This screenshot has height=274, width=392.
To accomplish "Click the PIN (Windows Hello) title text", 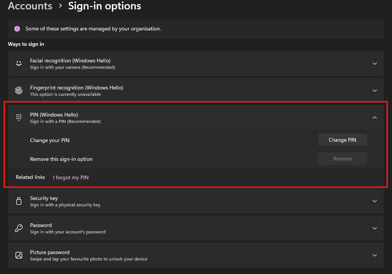I will coord(54,115).
